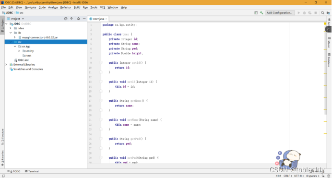
Task: Click the Collapse All icon in Project panel
Action: [x=71, y=19]
